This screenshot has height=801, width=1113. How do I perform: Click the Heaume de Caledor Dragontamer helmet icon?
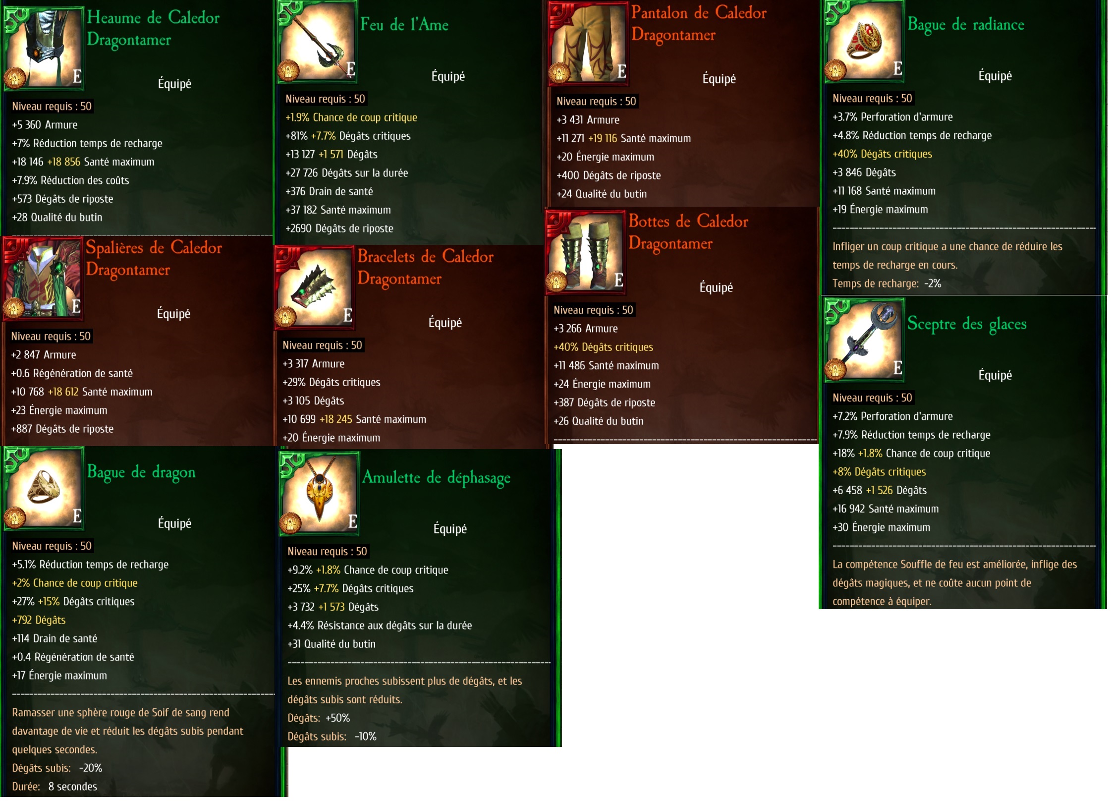44,48
